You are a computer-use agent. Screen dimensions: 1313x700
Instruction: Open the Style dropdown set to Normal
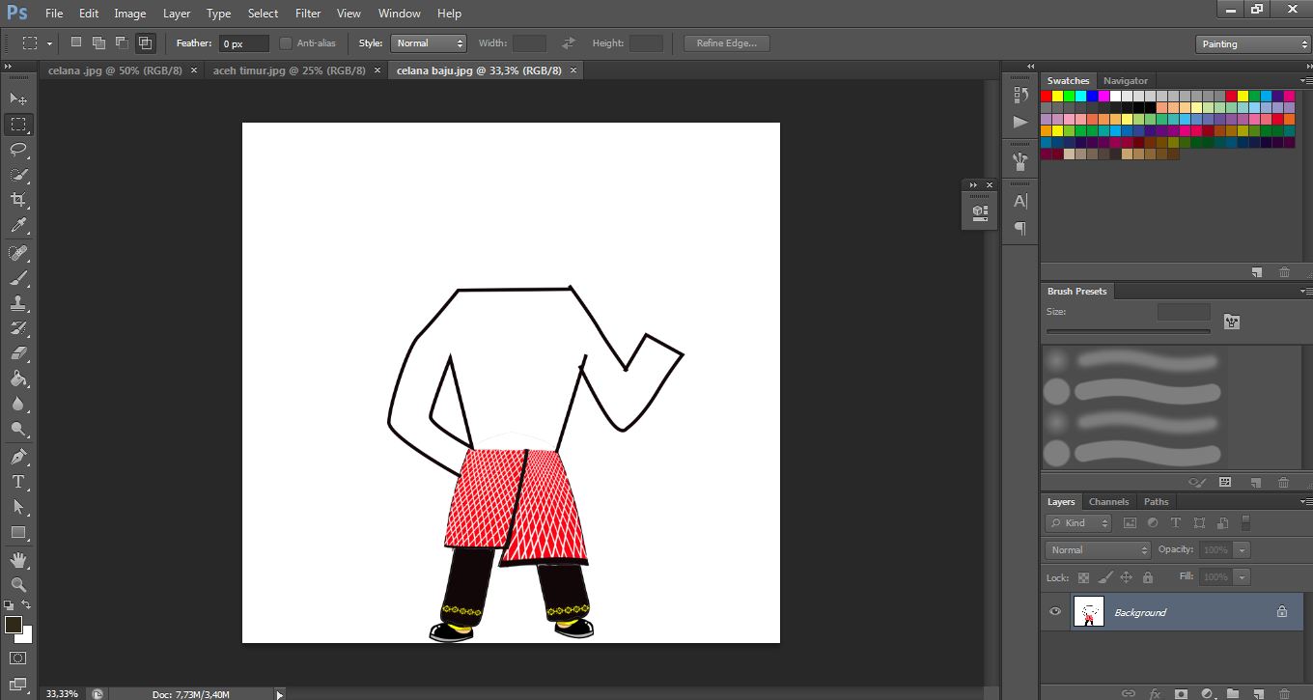click(x=429, y=43)
